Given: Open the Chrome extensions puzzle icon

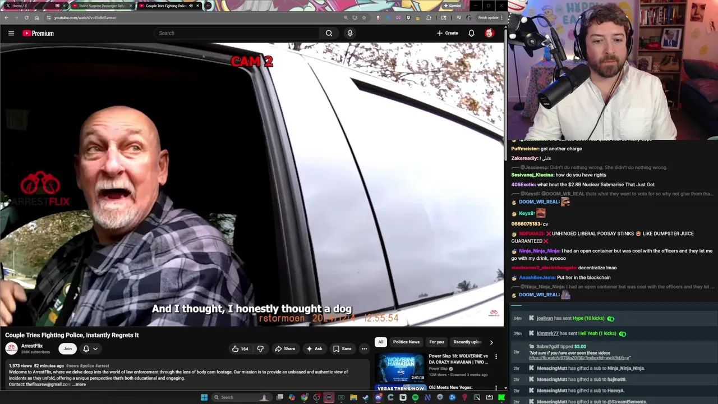Looking at the screenshot, I should click(429, 17).
